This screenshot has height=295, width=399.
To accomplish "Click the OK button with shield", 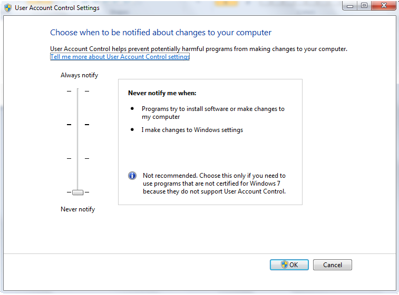I will 289,265.
